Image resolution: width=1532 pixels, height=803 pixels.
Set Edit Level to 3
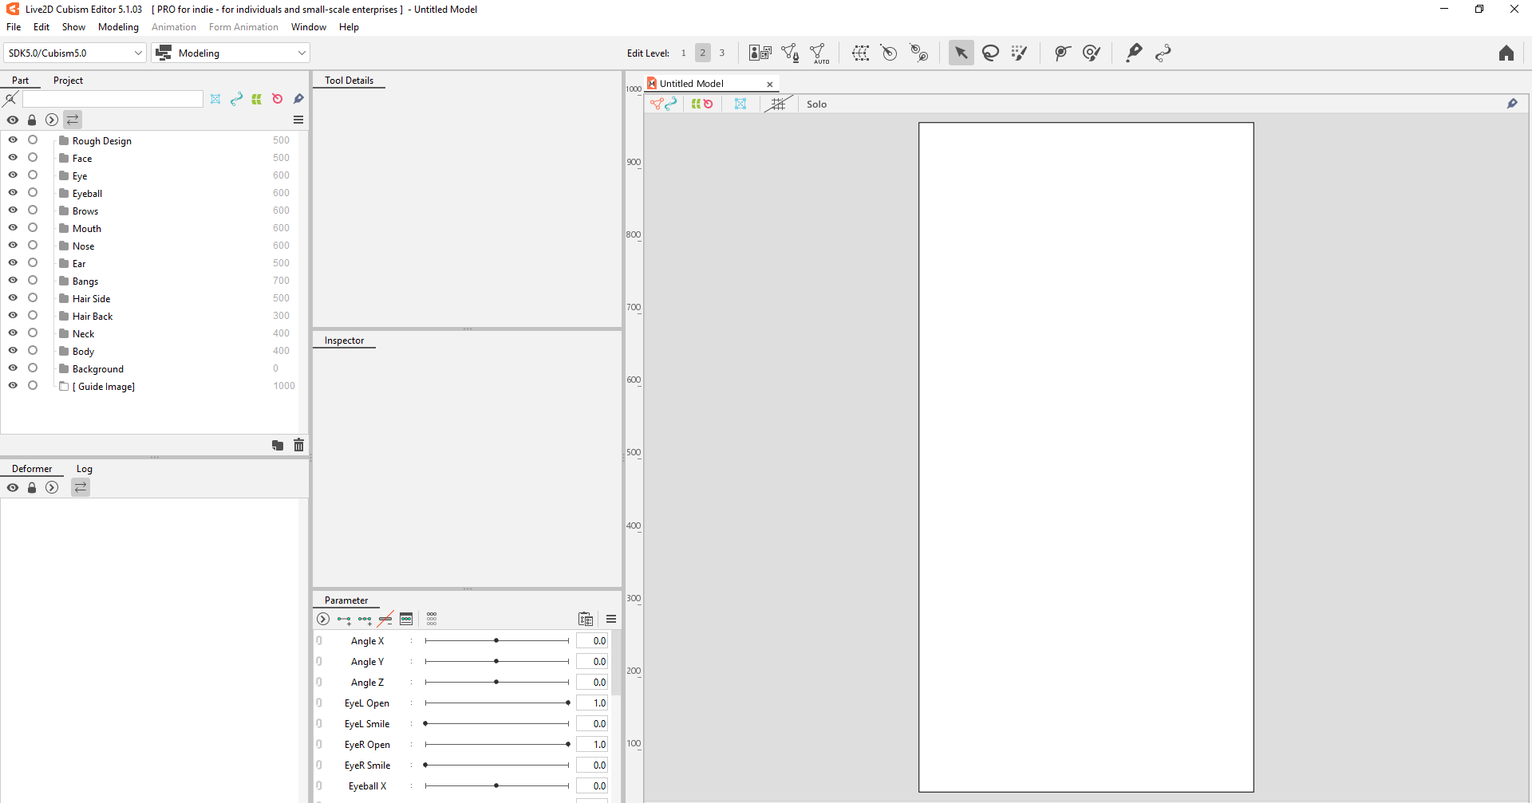(722, 53)
